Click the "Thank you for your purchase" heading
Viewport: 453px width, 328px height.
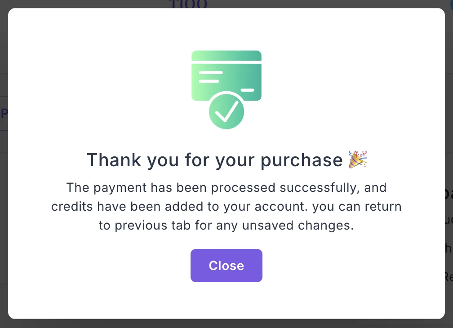click(x=215, y=160)
